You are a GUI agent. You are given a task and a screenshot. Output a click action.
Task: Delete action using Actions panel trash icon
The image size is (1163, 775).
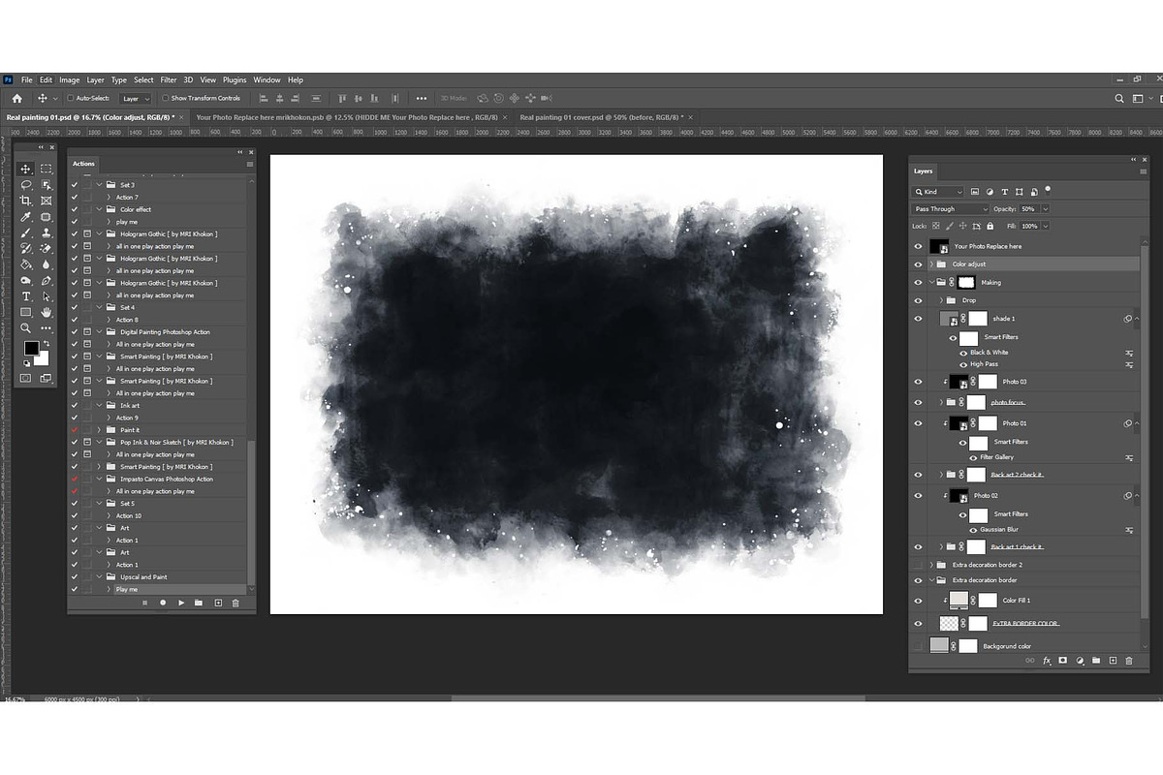236,603
